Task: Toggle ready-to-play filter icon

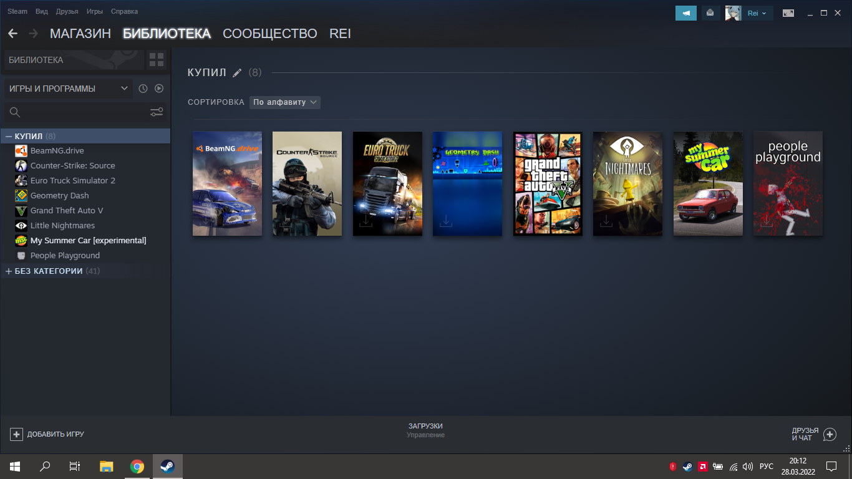Action: click(159, 89)
